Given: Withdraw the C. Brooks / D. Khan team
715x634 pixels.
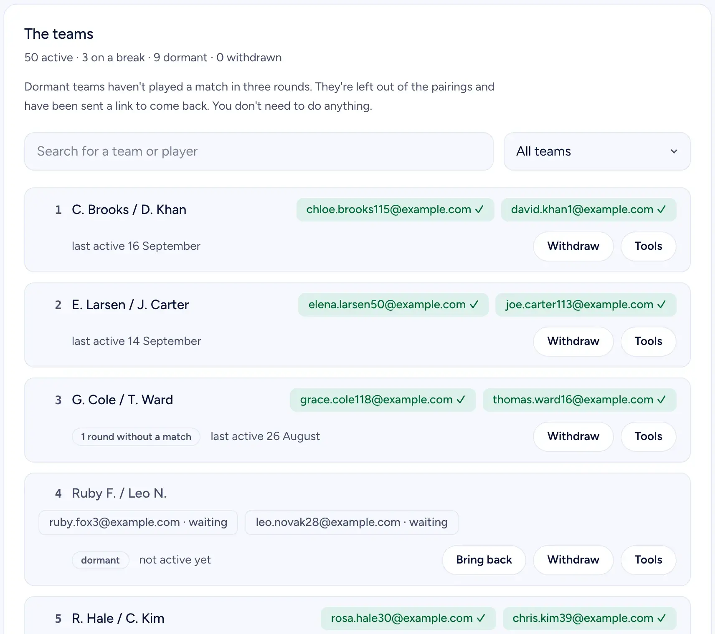Looking at the screenshot, I should pyautogui.click(x=573, y=247).
